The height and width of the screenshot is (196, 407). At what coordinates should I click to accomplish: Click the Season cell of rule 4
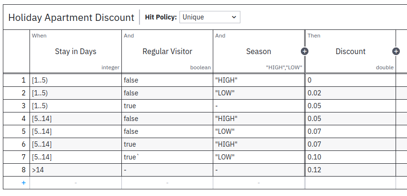(x=258, y=119)
